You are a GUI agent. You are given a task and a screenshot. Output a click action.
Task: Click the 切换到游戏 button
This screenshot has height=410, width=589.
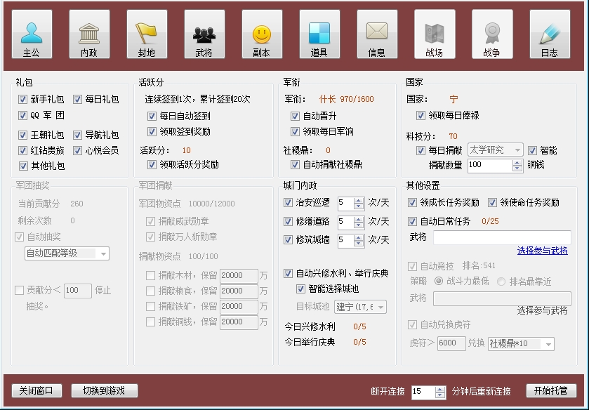click(104, 391)
